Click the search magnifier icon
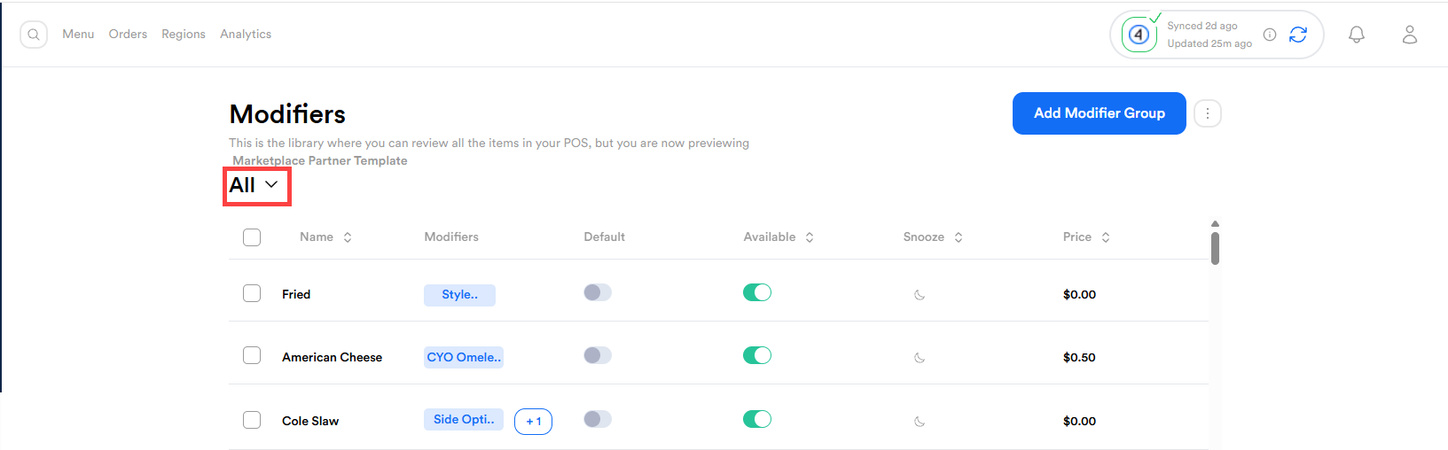The height and width of the screenshot is (450, 1448). coord(34,35)
